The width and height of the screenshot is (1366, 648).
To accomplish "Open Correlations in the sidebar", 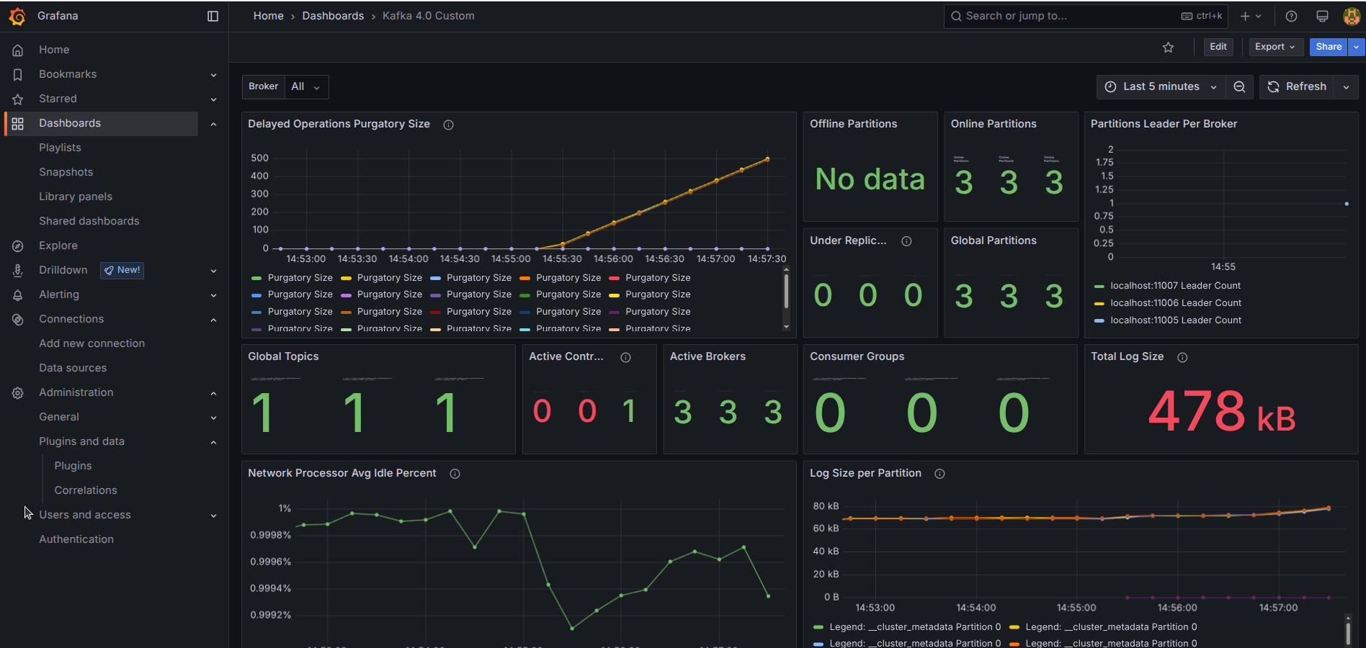I will 86,490.
